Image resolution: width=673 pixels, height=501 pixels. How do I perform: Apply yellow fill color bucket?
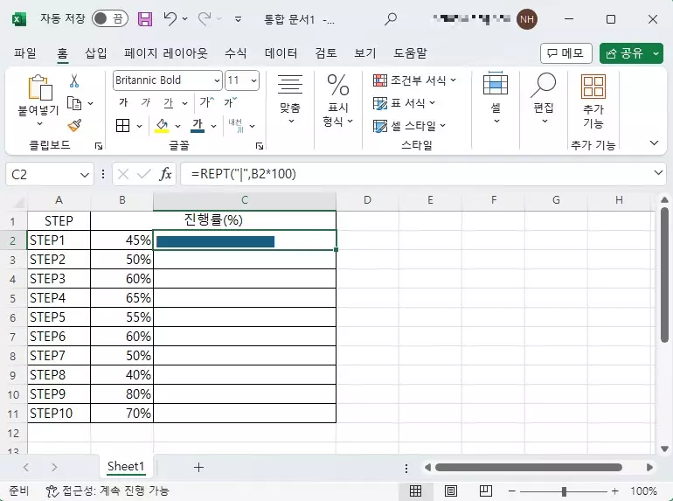162,126
